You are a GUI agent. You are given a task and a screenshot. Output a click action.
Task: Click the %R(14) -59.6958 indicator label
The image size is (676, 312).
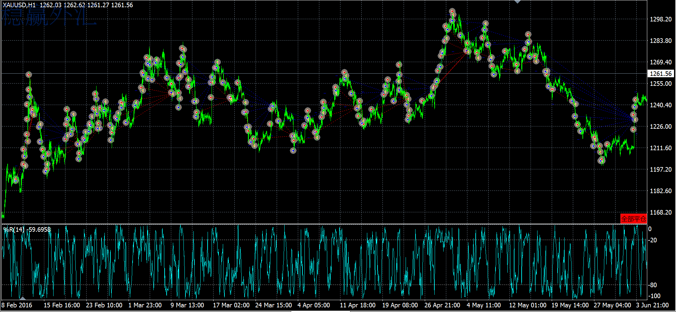pyautogui.click(x=27, y=229)
